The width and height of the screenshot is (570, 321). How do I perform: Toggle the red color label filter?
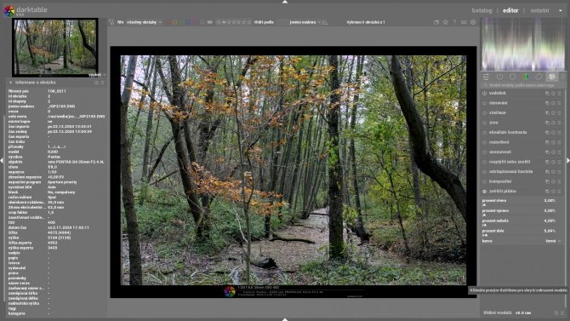pyautogui.click(x=168, y=22)
